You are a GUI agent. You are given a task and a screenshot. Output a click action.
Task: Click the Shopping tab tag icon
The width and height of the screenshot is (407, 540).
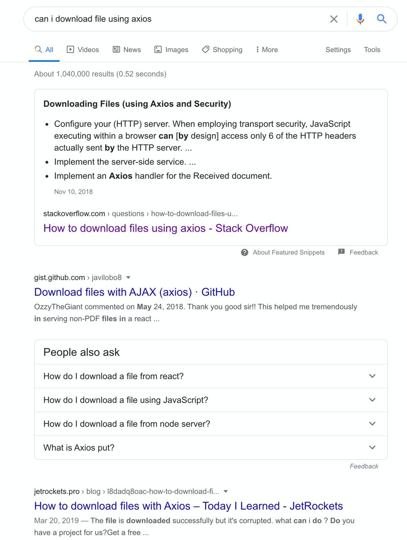[x=206, y=49]
